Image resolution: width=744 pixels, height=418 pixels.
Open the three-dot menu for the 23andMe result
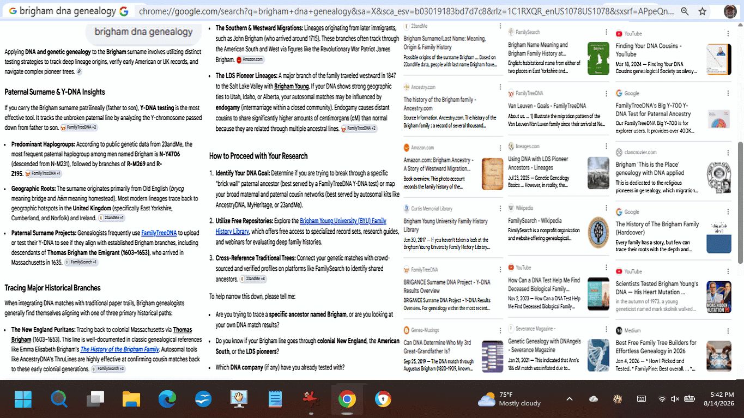pyautogui.click(x=500, y=26)
